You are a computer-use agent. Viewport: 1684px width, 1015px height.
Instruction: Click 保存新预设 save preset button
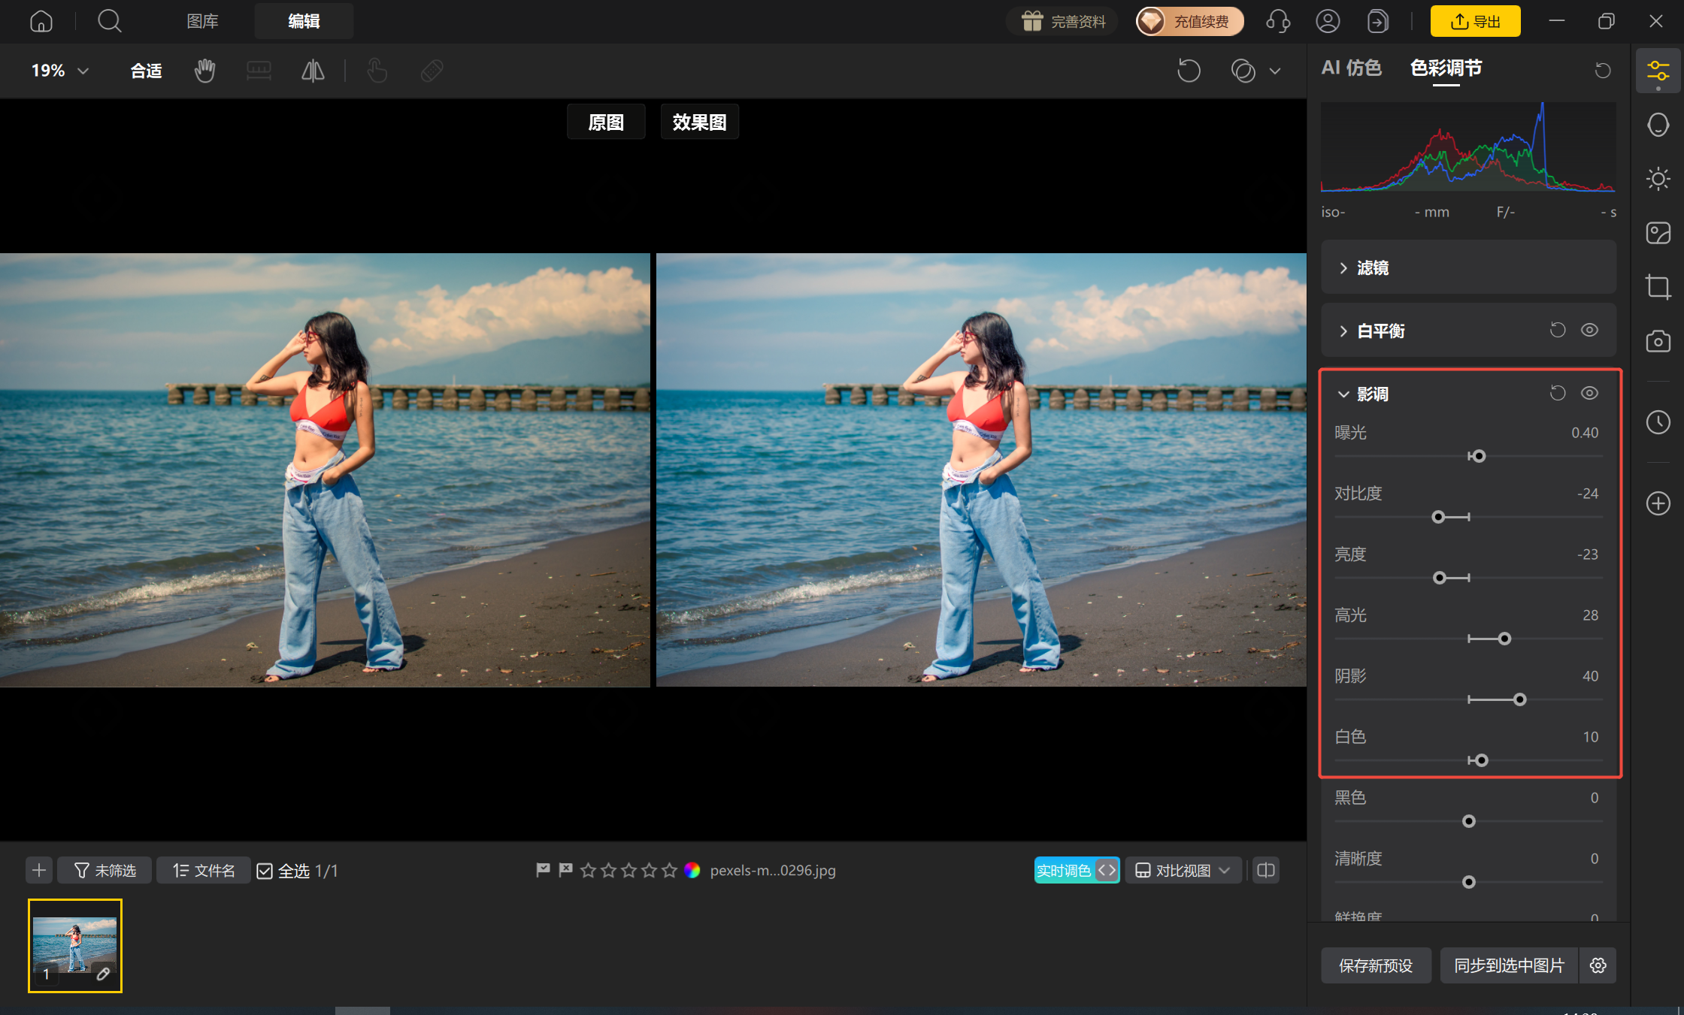(1376, 965)
